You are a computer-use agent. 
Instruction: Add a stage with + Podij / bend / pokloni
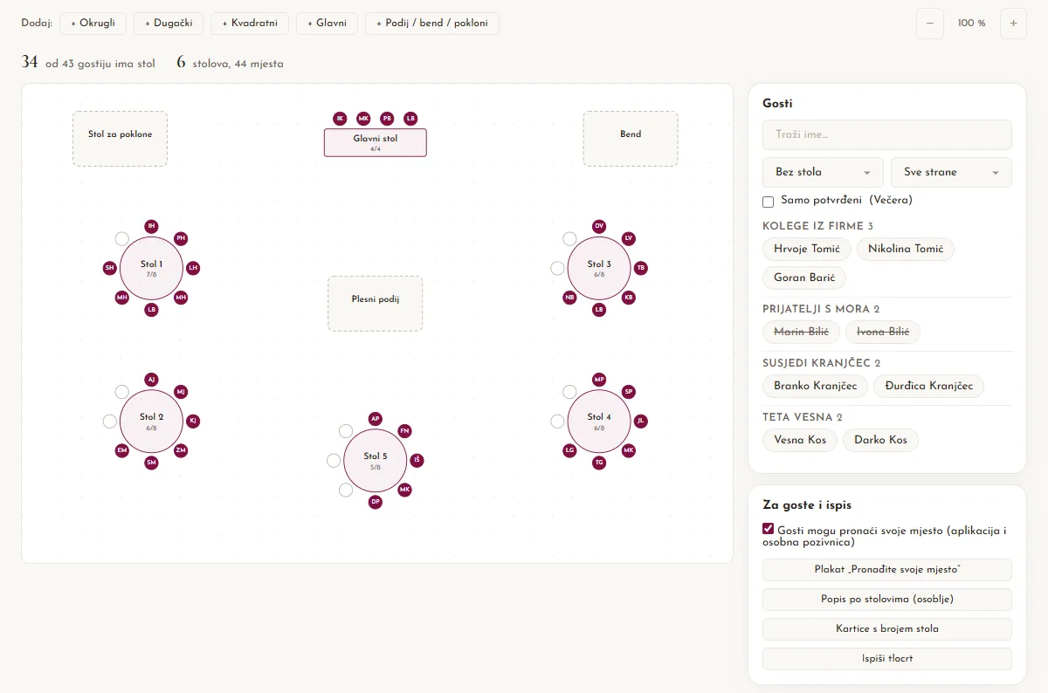(x=432, y=24)
